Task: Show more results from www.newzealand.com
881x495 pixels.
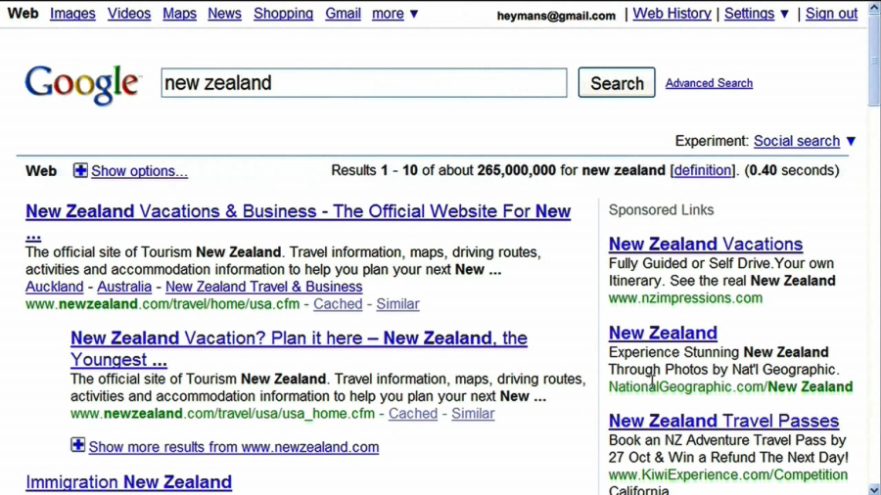Action: (234, 447)
